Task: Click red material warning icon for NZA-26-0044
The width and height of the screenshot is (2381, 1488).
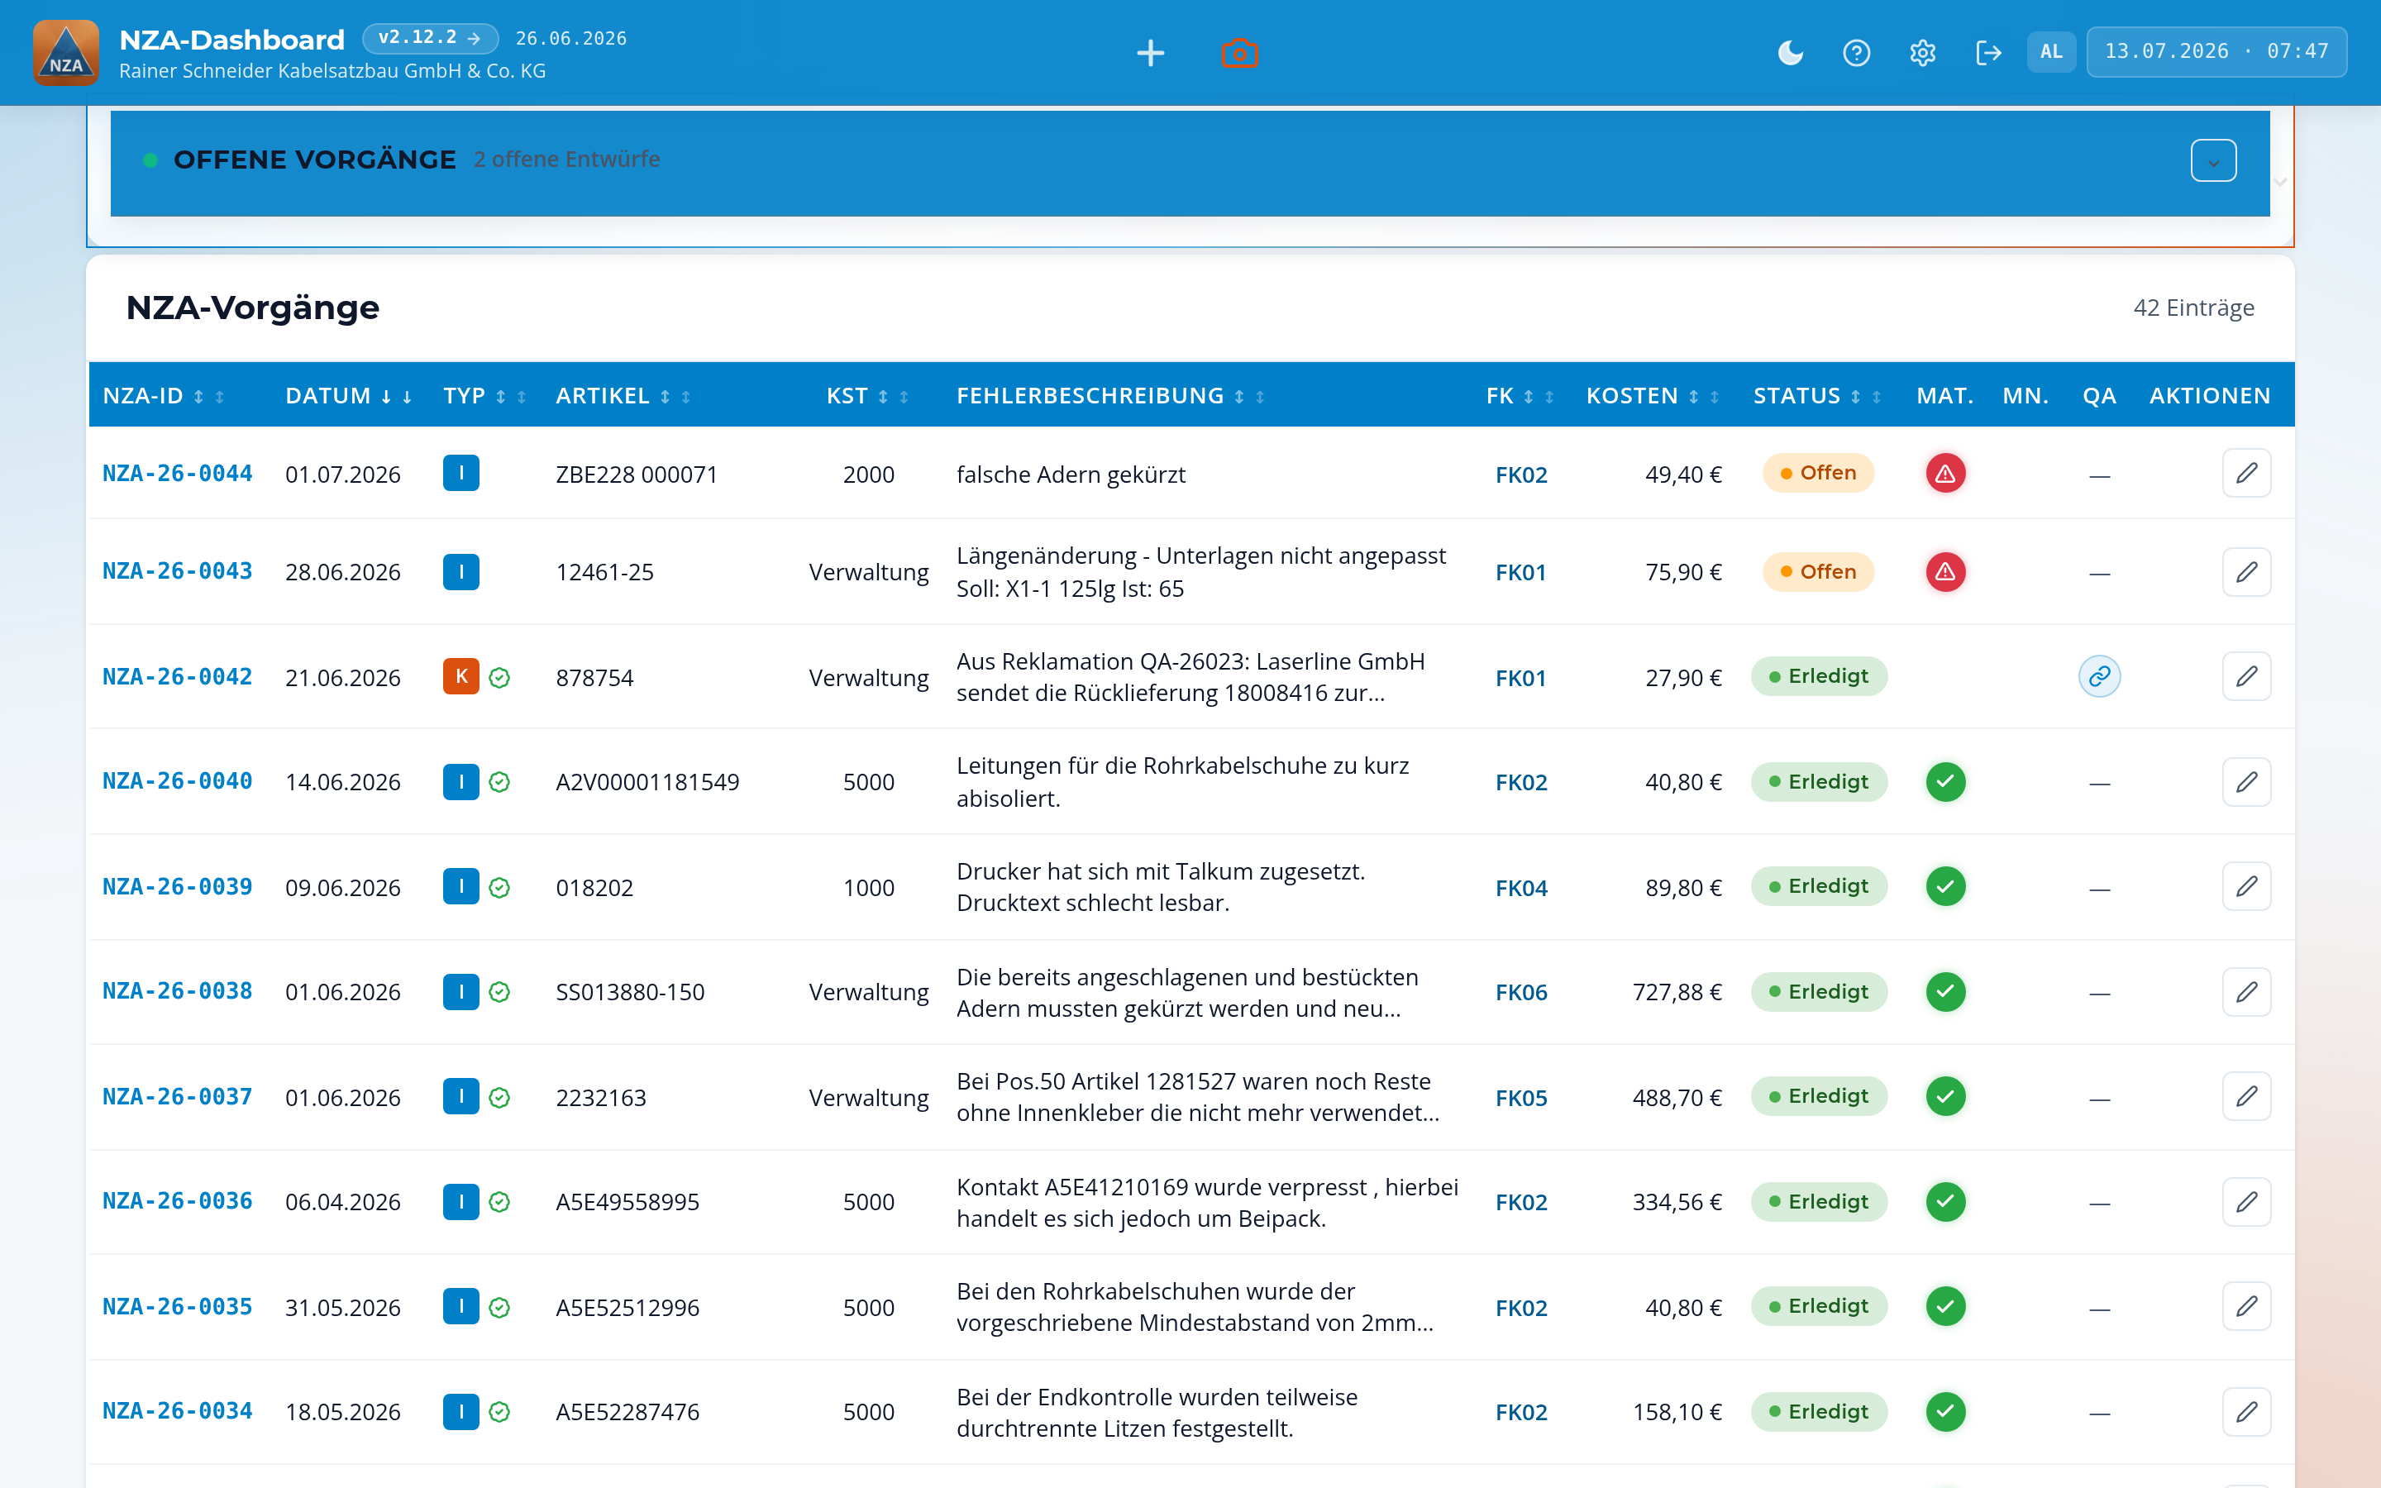Action: [x=1945, y=474]
